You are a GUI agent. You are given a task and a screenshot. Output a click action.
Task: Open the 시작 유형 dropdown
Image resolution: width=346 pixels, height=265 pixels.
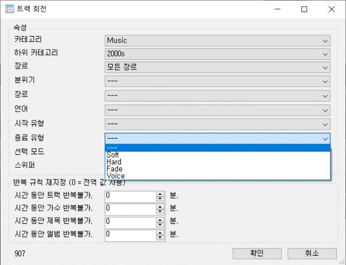click(x=217, y=124)
